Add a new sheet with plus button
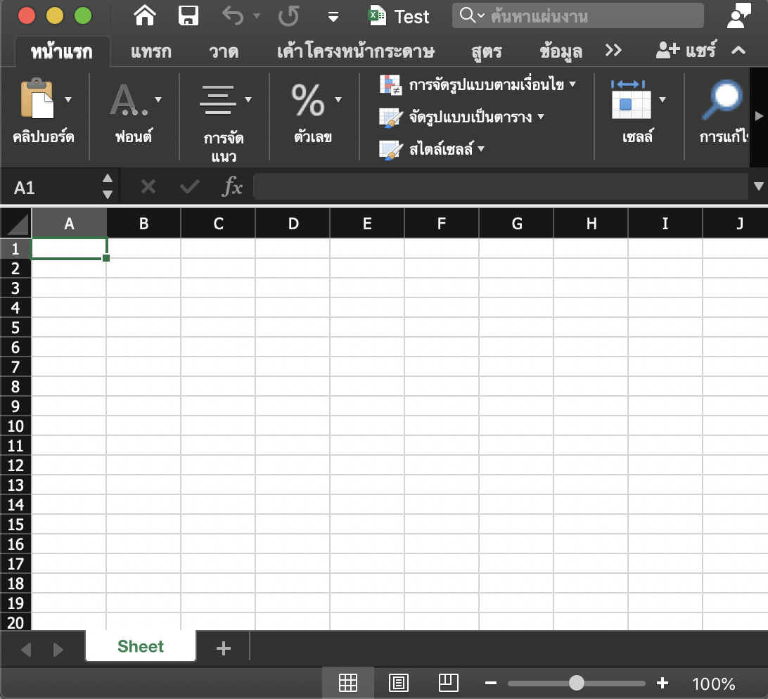The image size is (768, 699). pyautogui.click(x=224, y=648)
